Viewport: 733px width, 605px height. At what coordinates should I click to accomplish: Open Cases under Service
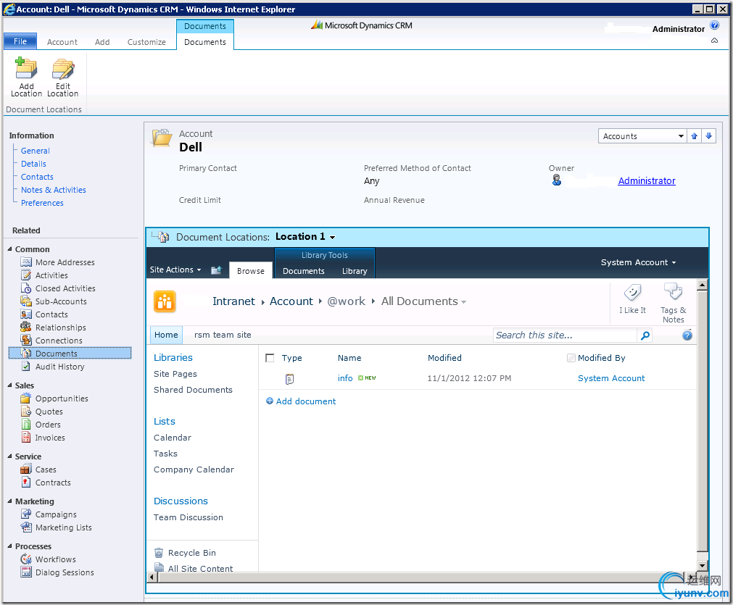(46, 470)
